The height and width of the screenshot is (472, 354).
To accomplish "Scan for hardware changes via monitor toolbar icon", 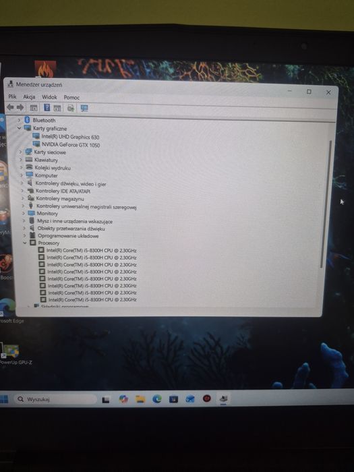I will [84, 108].
